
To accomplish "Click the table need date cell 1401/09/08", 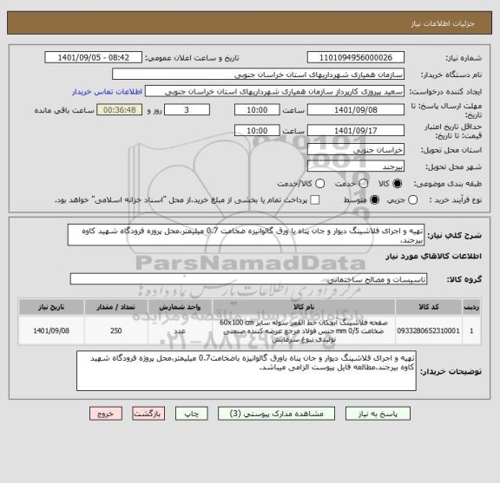I will point(51,330).
